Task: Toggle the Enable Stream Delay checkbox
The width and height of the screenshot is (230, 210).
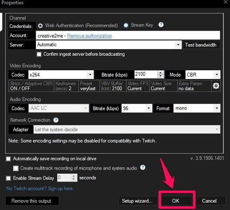Action: (x=8, y=178)
